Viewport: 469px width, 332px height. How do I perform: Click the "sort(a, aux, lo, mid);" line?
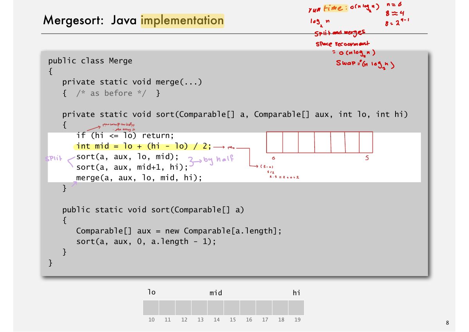(x=127, y=157)
